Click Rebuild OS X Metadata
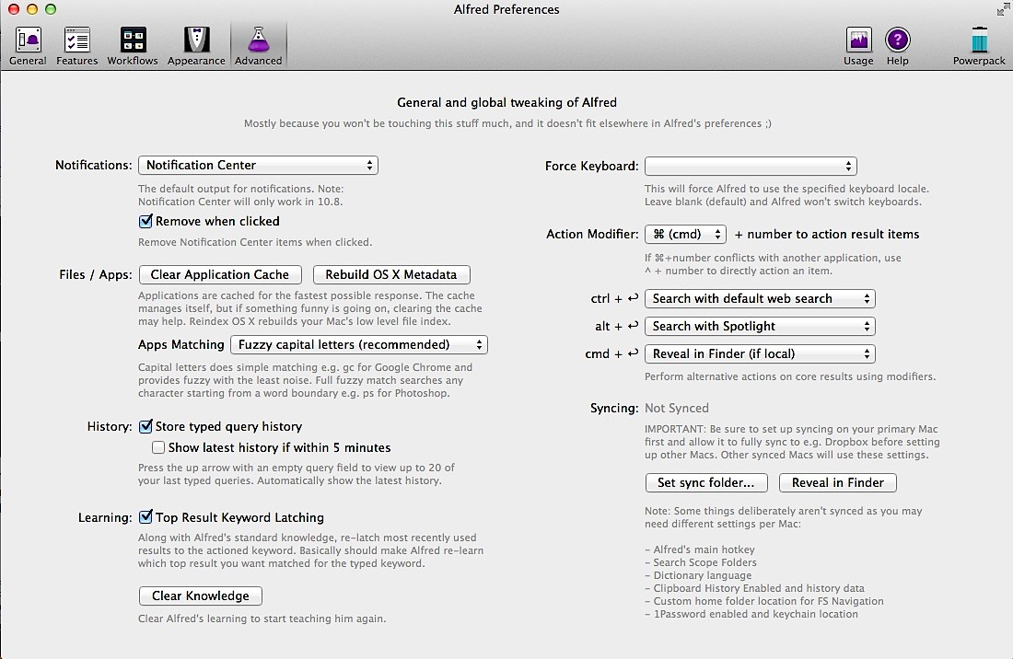Viewport: 1013px width, 659px height. [x=391, y=275]
